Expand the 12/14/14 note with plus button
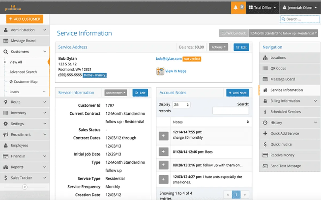Screen dimensions: 321x200 tap(163, 136)
